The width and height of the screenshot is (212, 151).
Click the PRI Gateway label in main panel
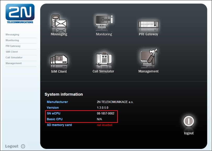[148, 34]
